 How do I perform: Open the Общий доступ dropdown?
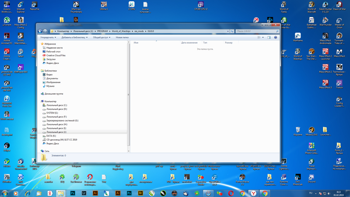101,38
